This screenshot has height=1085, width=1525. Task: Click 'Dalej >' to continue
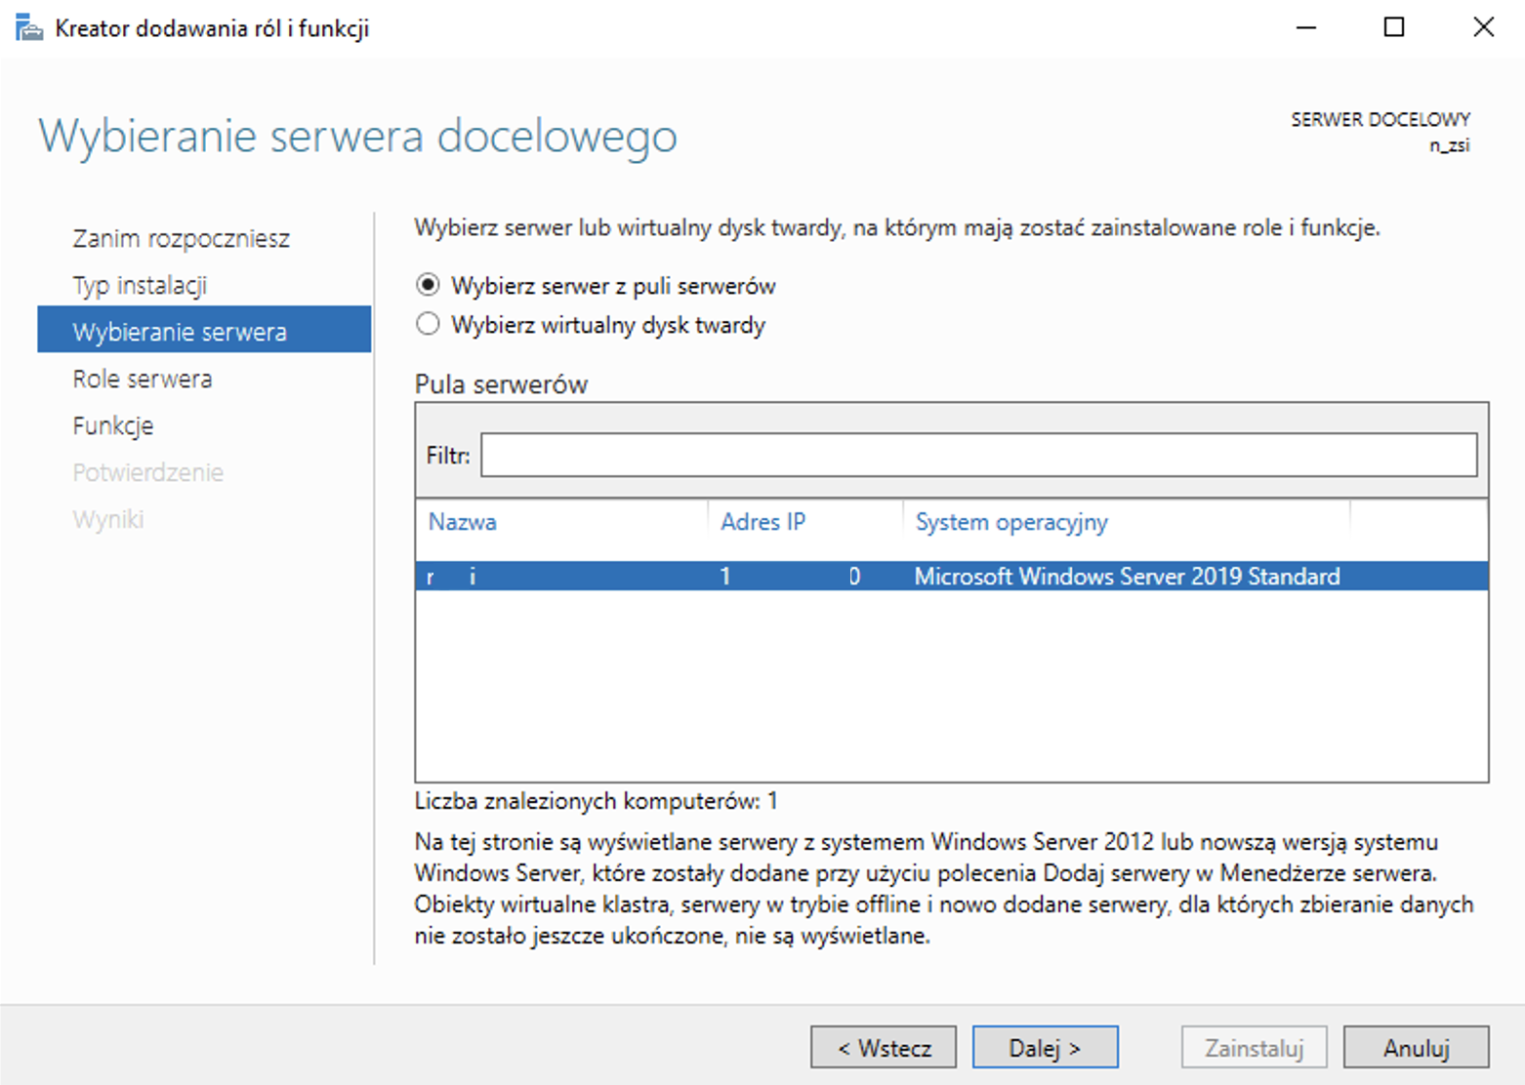(x=1045, y=1048)
